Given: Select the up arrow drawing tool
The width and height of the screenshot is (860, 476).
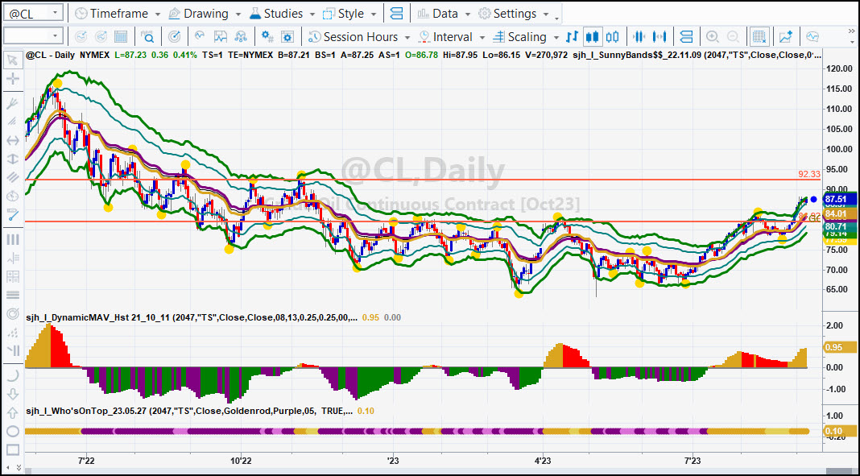Looking at the screenshot, I should 12,412.
